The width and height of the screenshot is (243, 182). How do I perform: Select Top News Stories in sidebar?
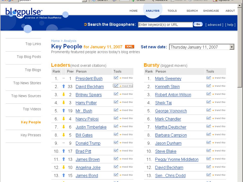tap(27, 83)
